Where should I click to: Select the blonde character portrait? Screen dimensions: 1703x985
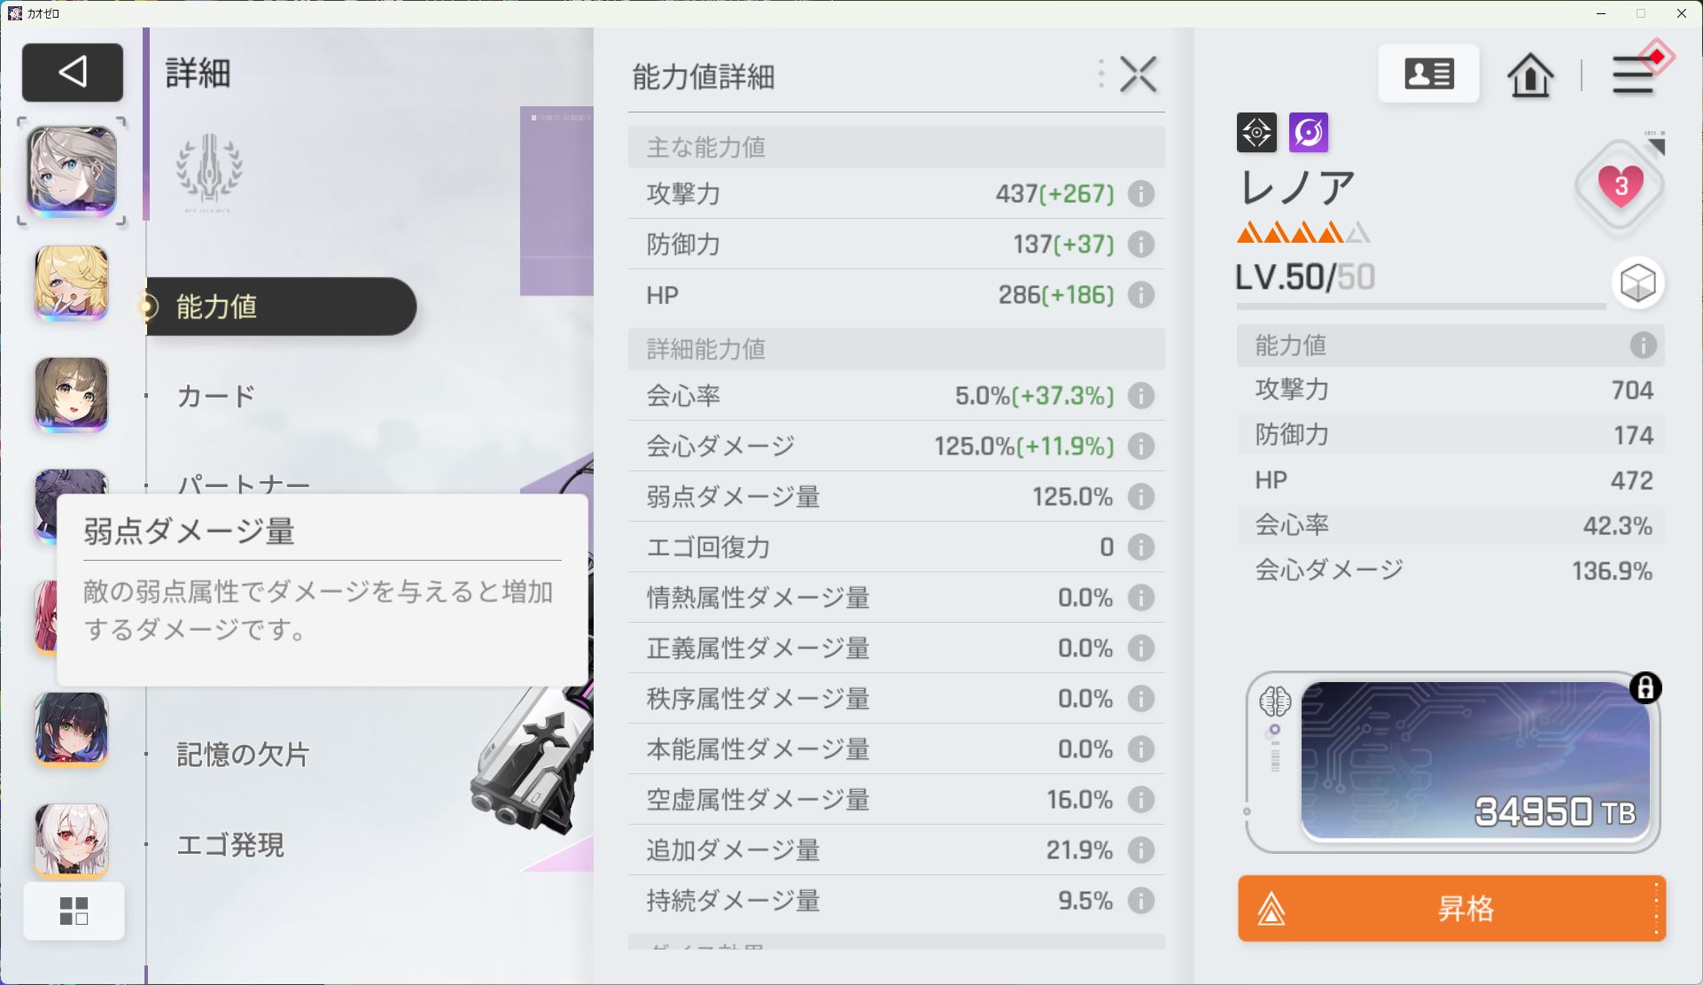click(x=72, y=283)
